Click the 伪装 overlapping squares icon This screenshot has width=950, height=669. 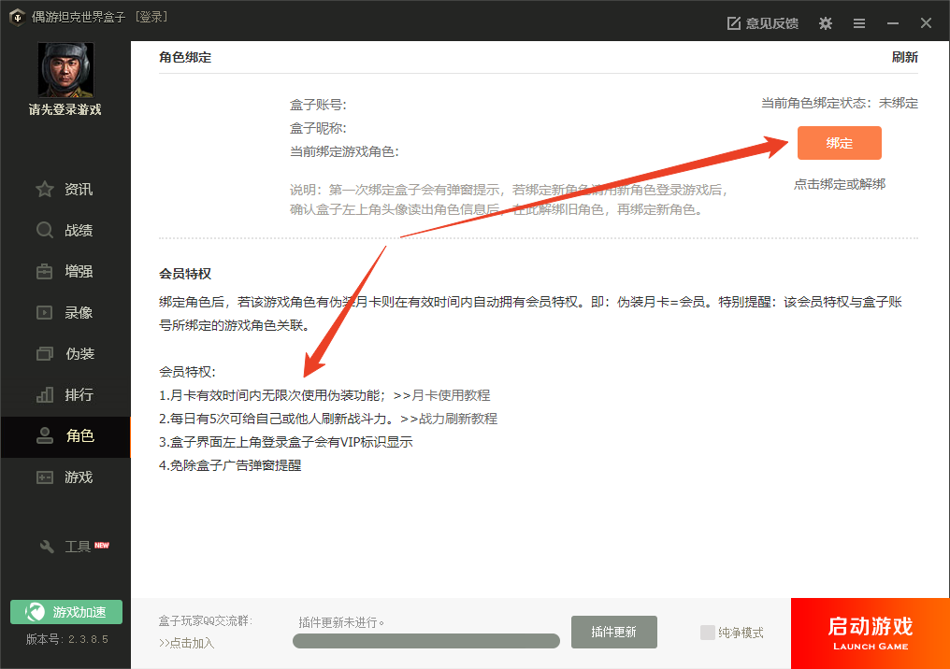click(x=45, y=354)
